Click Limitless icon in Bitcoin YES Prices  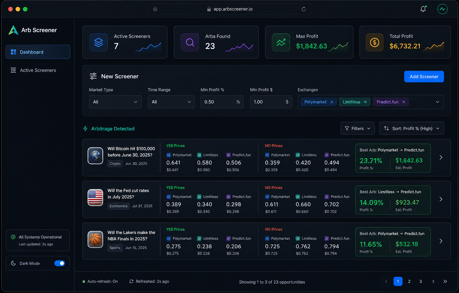[x=199, y=155]
